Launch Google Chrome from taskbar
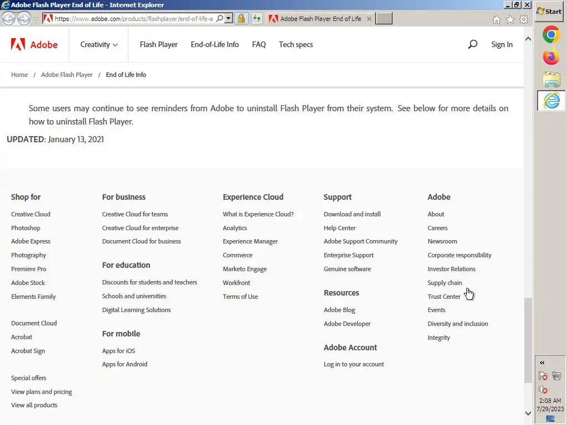 (x=551, y=35)
